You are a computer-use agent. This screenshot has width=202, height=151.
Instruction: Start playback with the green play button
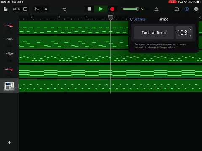(101, 9)
